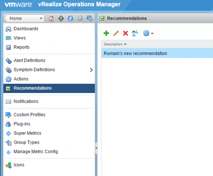
Task: Click the Custom Profiles icon
Action: 9,115
